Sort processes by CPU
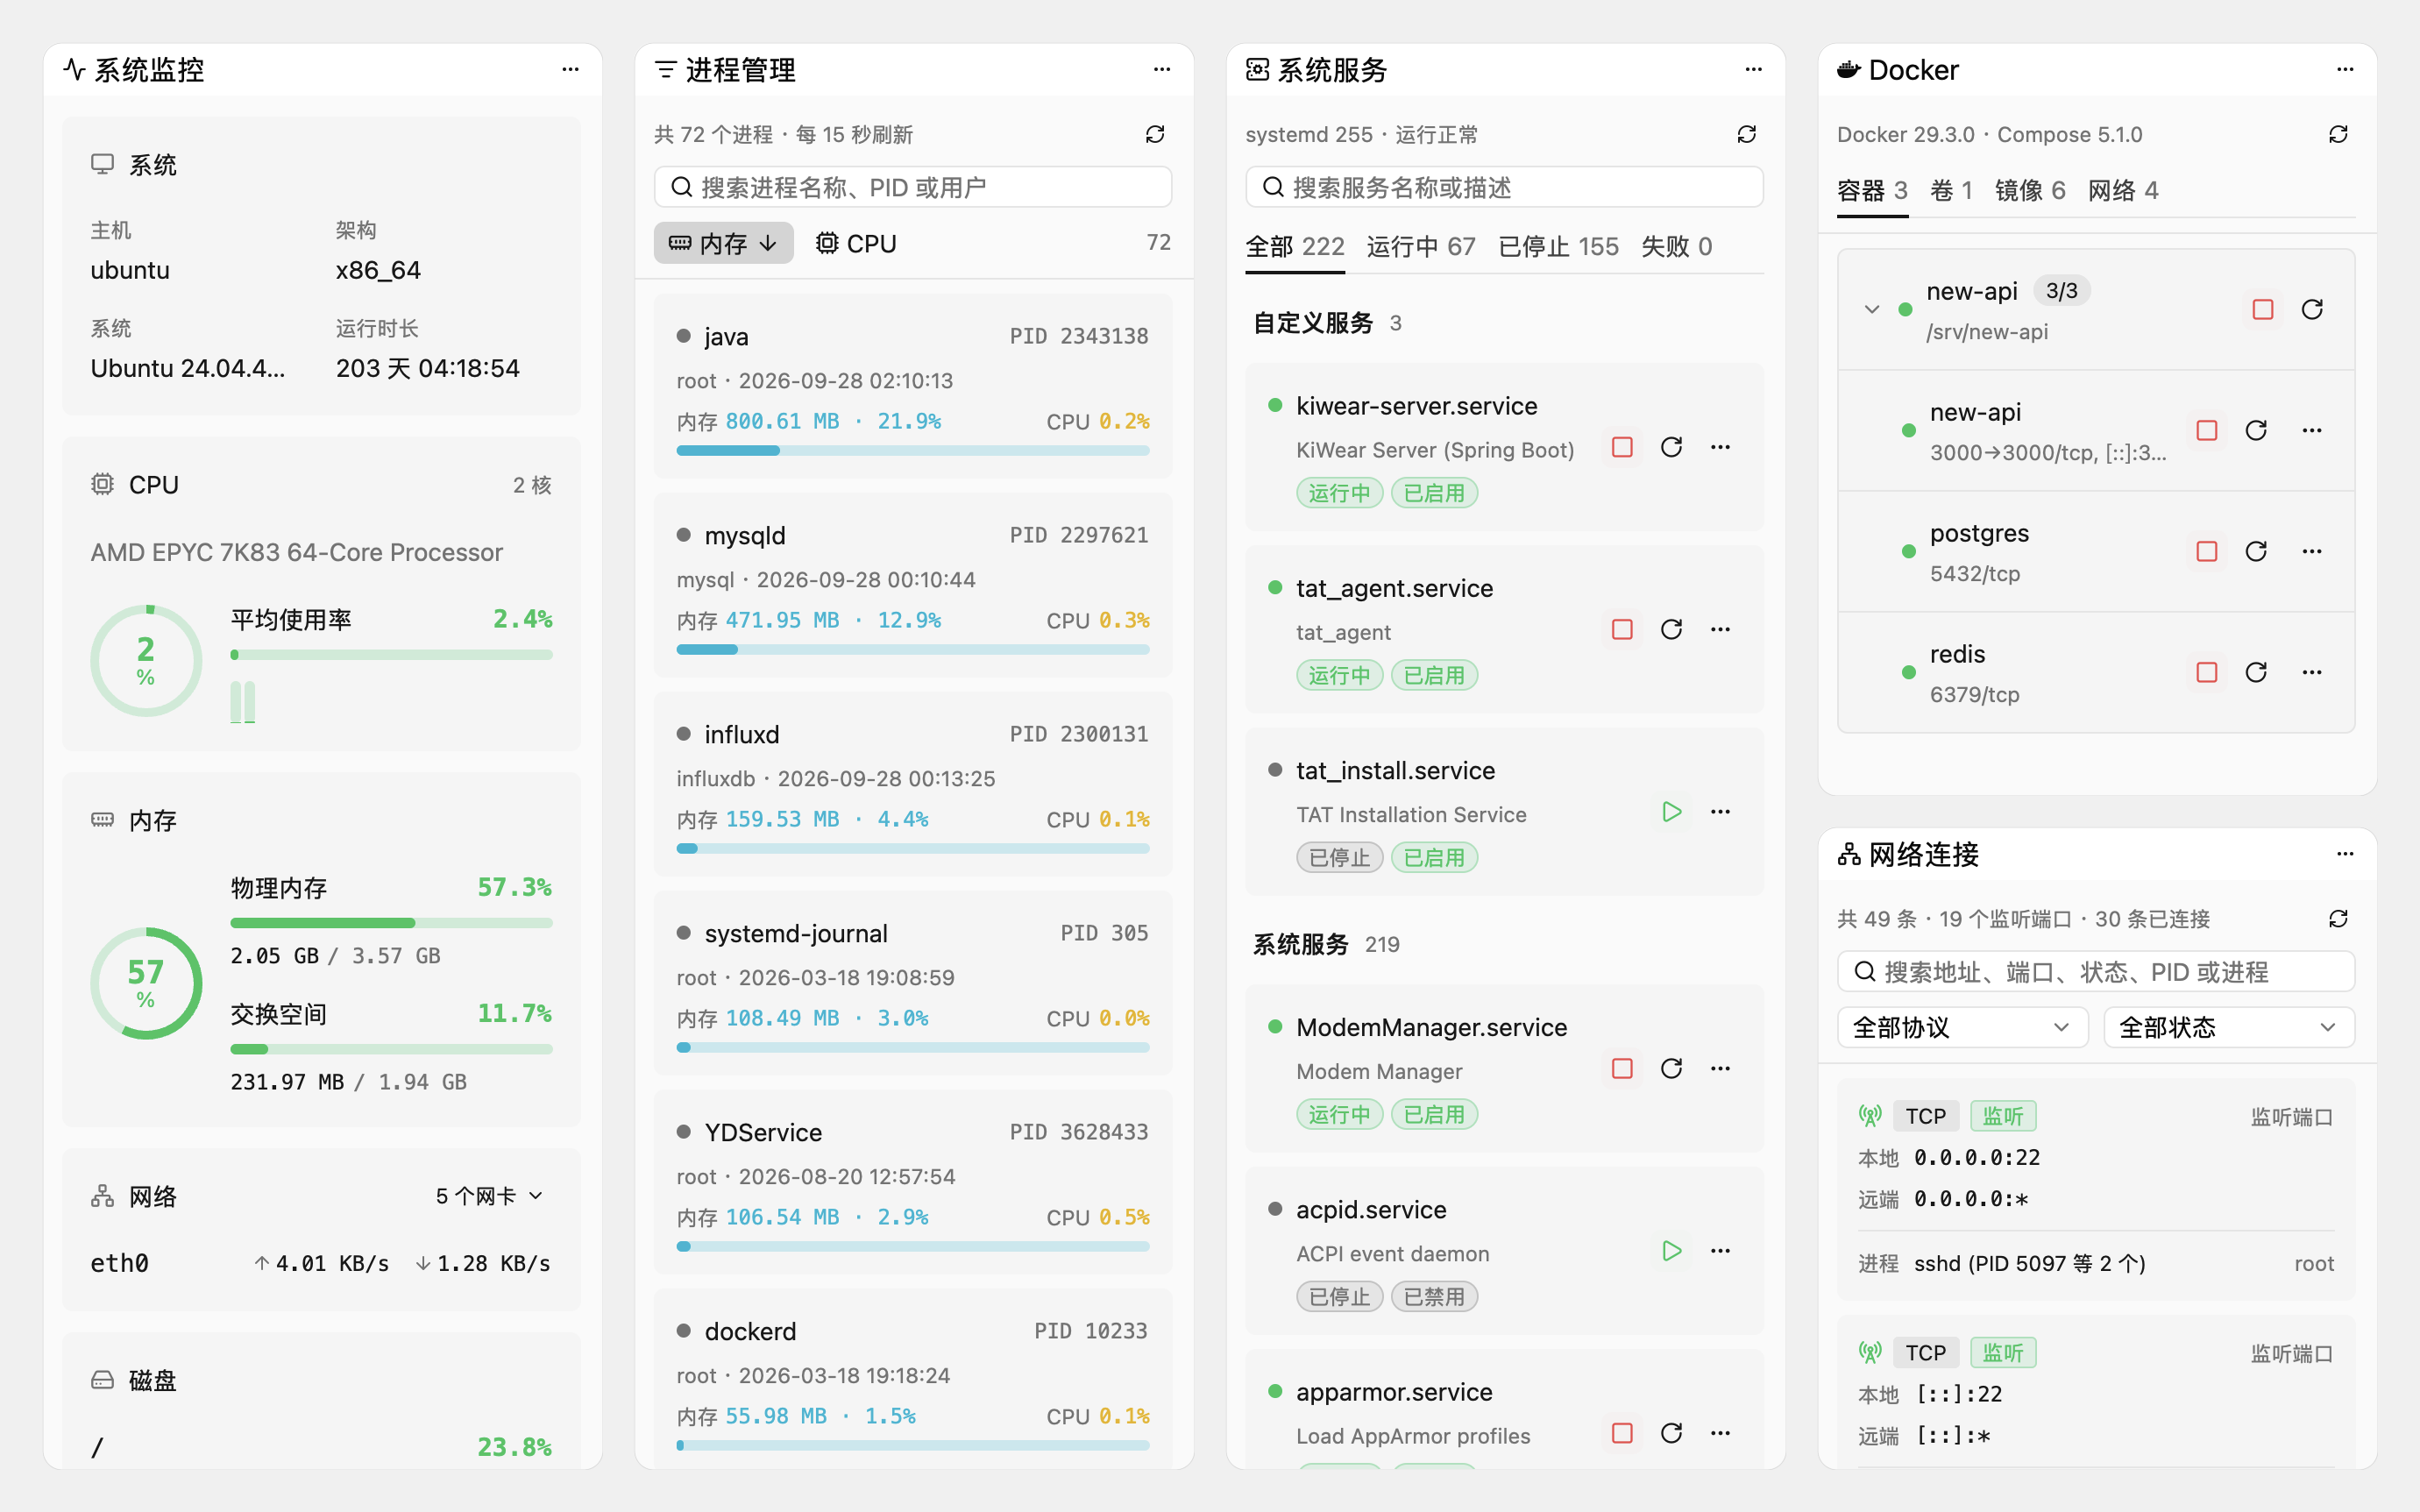The width and height of the screenshot is (2420, 1512). tap(856, 243)
